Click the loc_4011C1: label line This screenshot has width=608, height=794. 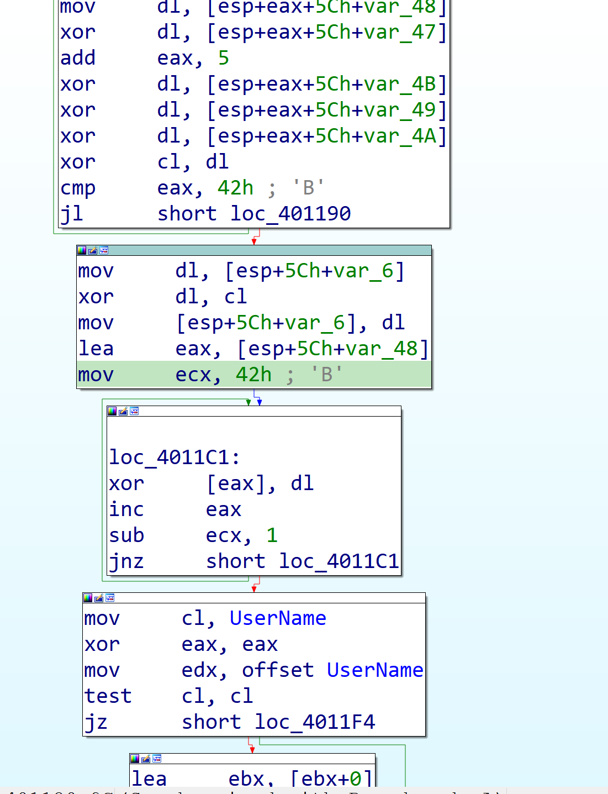pos(175,458)
